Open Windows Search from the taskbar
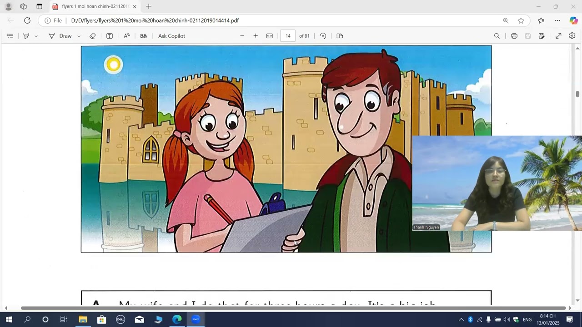The image size is (582, 327). coord(27,319)
